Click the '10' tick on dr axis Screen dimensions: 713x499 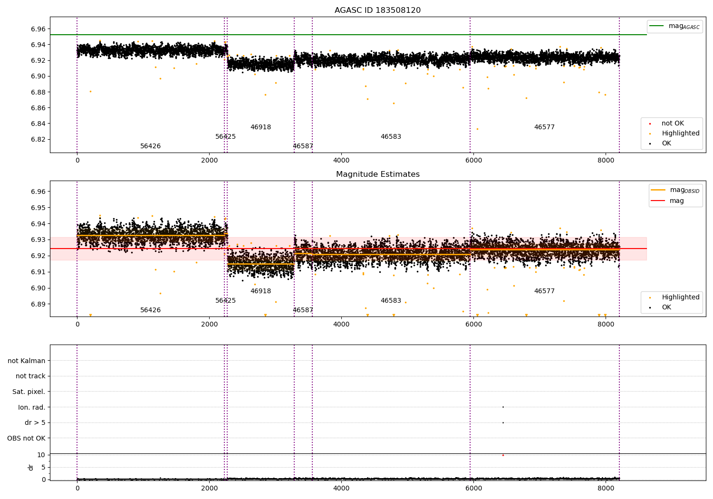(41, 455)
